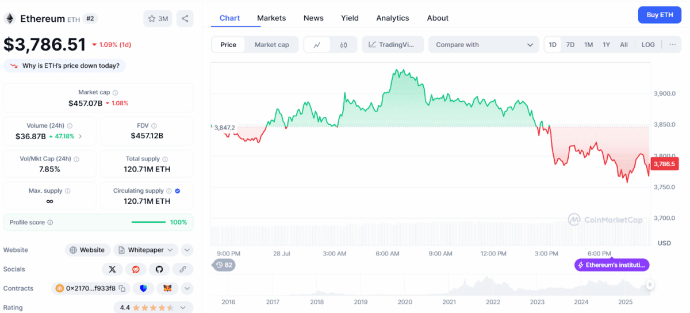Select line chart type
690x313 pixels.
(317, 45)
